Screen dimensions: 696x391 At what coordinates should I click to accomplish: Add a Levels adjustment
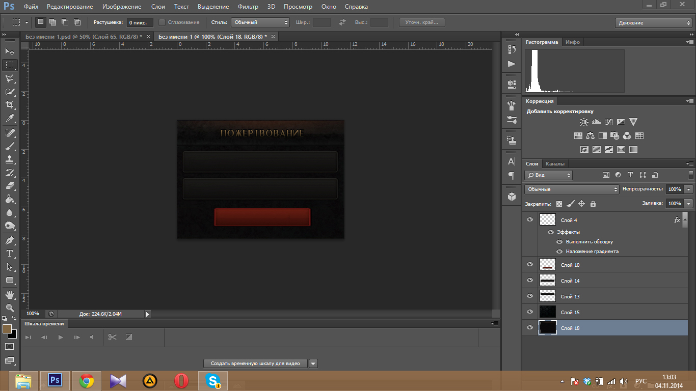[x=596, y=122]
